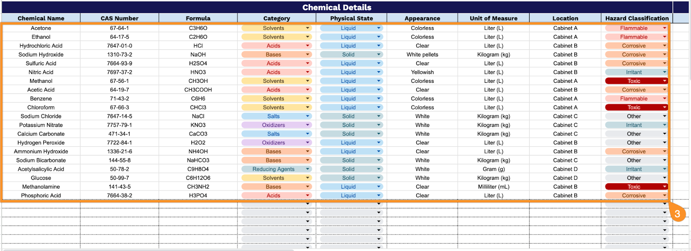The image size is (691, 251).
Task: Open the Category dropdown on the first empty row
Action: tap(308, 204)
